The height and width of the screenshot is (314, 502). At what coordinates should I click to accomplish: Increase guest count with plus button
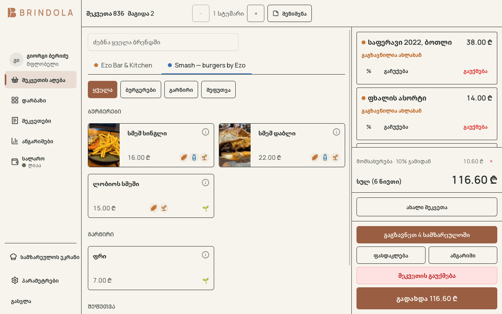[x=256, y=13]
